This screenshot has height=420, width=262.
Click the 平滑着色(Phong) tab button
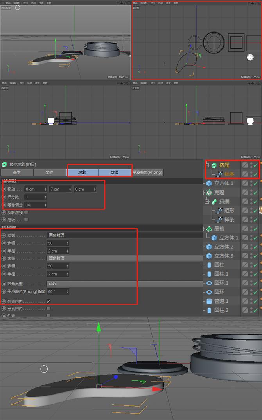[x=147, y=172]
